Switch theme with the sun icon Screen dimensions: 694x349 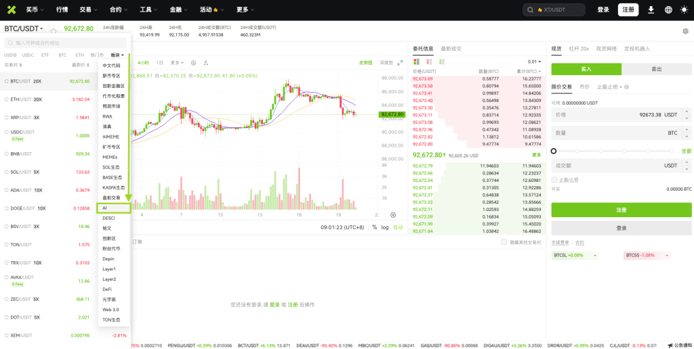pos(685,9)
